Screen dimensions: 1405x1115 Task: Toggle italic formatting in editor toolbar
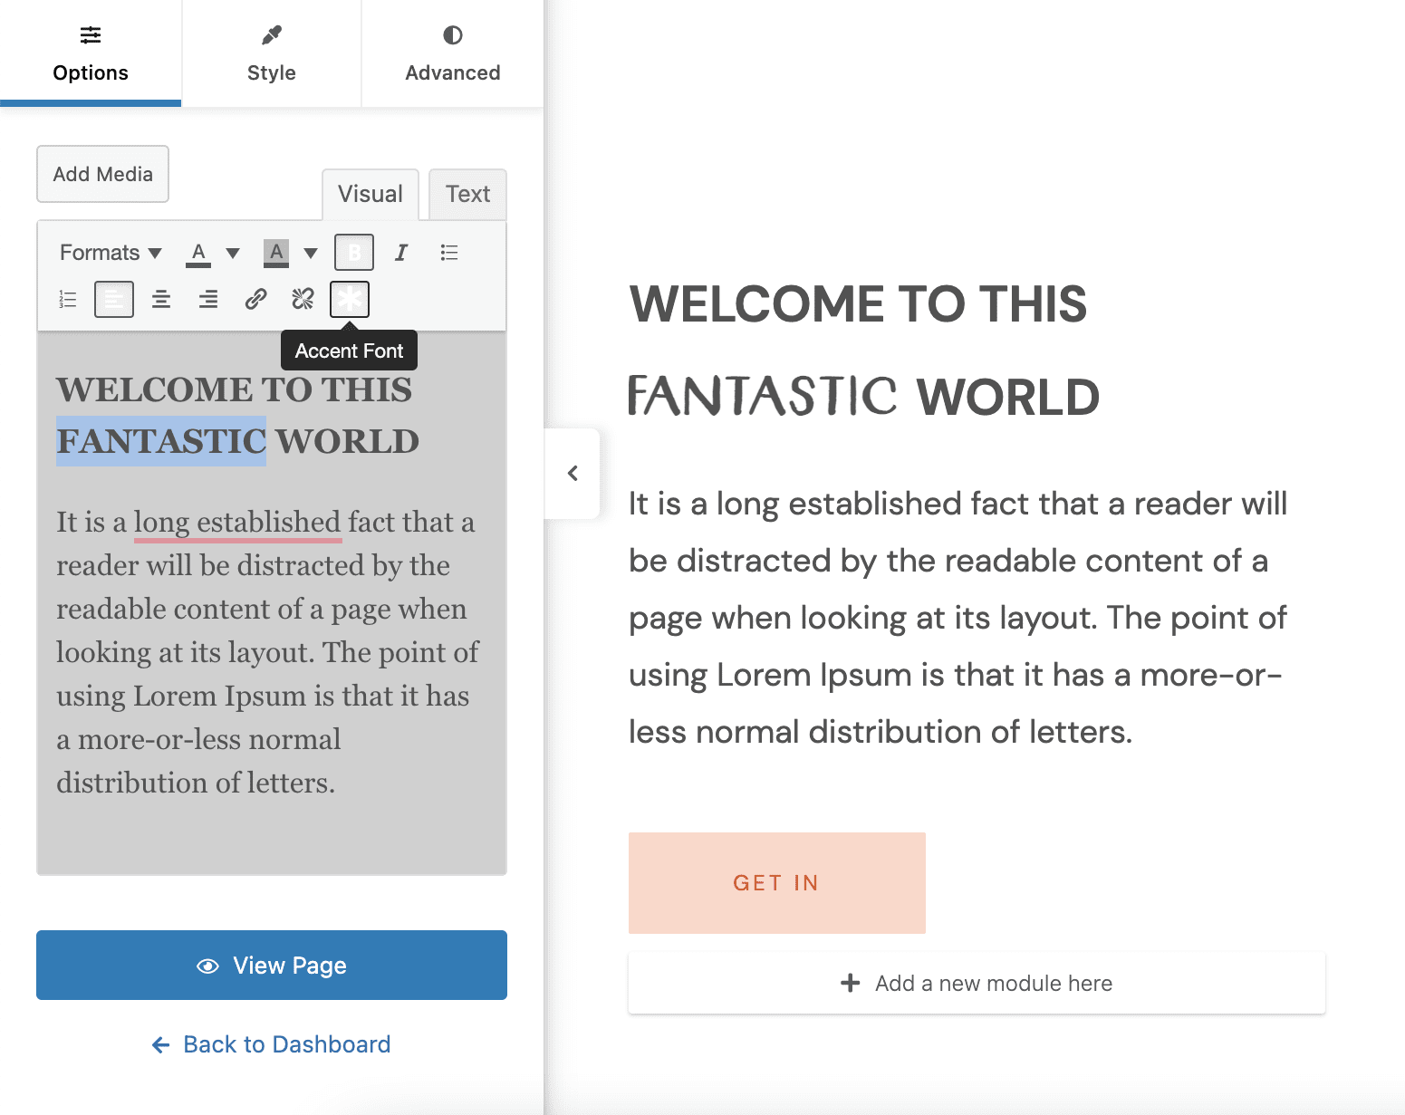coord(401,253)
